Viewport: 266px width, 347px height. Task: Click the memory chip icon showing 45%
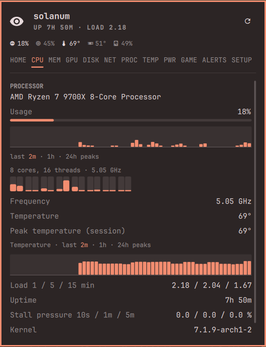[38, 43]
